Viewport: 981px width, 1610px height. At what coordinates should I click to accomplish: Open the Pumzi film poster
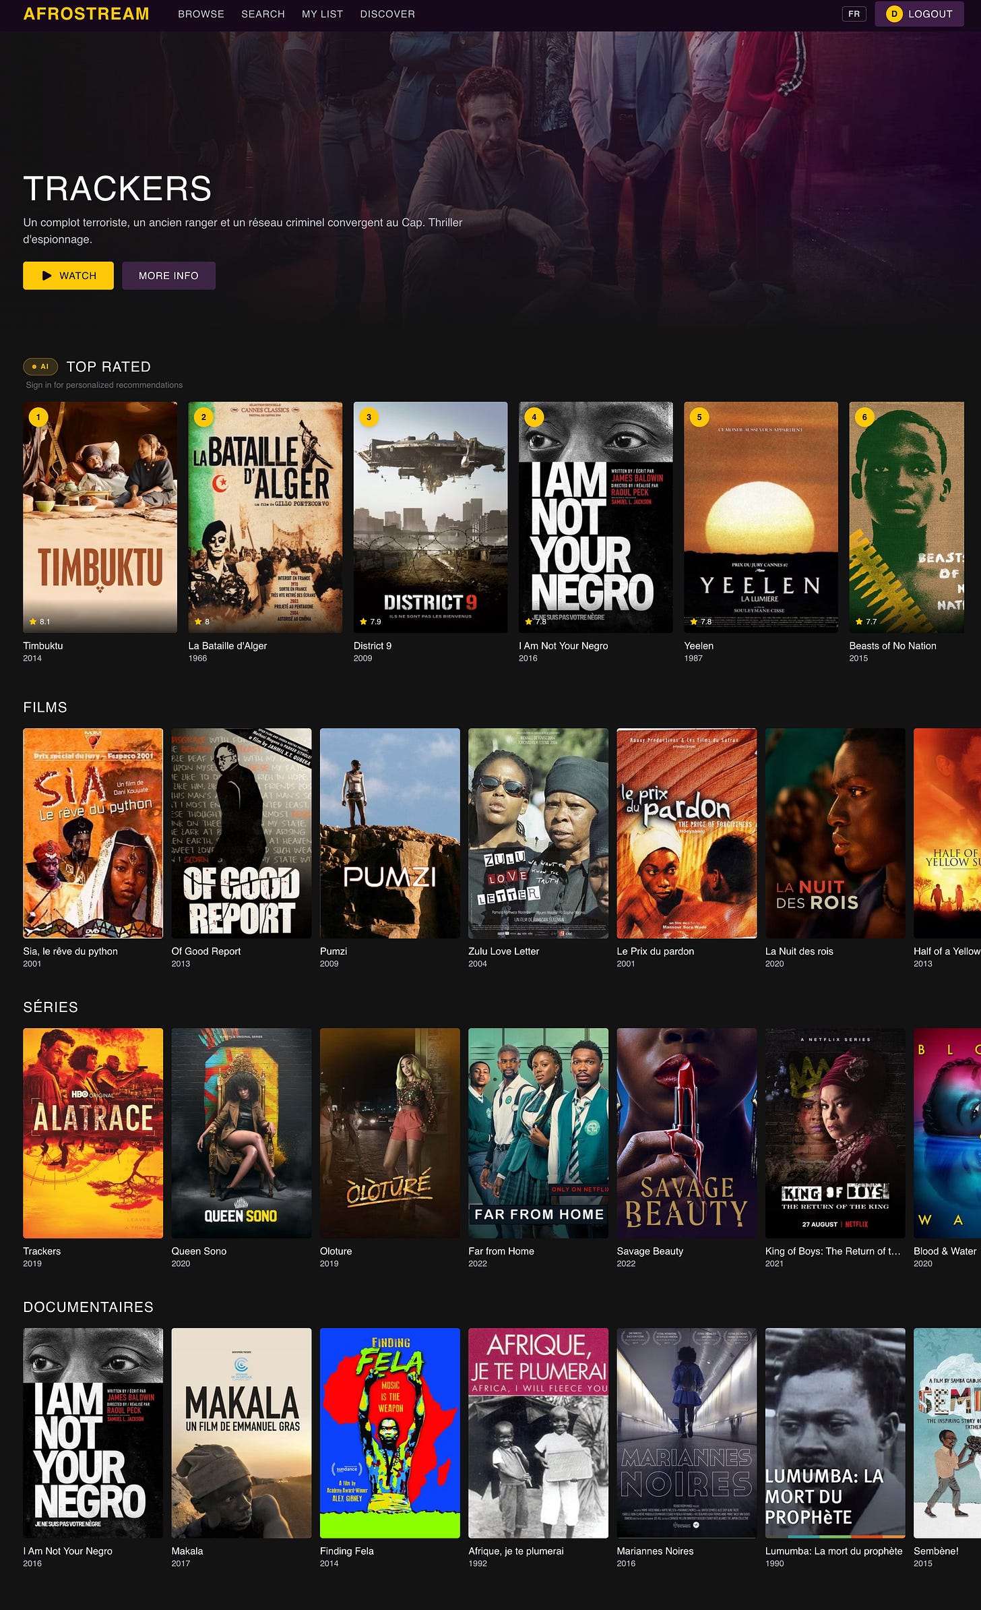pyautogui.click(x=389, y=833)
